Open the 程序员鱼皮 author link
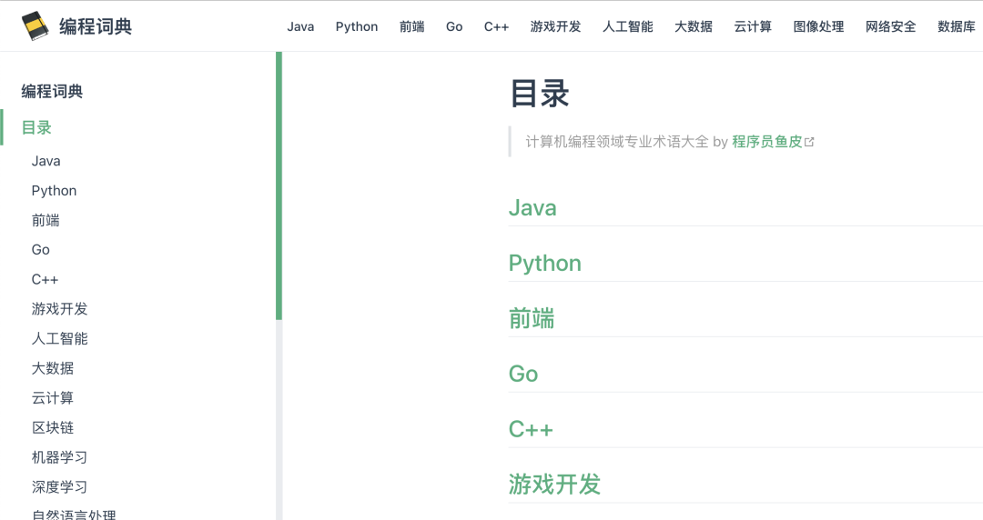Image resolution: width=983 pixels, height=520 pixels. tap(766, 142)
